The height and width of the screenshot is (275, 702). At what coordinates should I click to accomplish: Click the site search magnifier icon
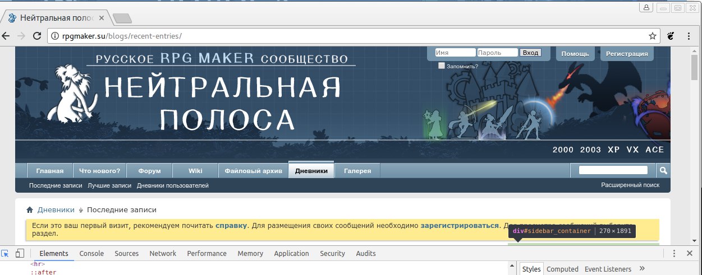(x=663, y=170)
